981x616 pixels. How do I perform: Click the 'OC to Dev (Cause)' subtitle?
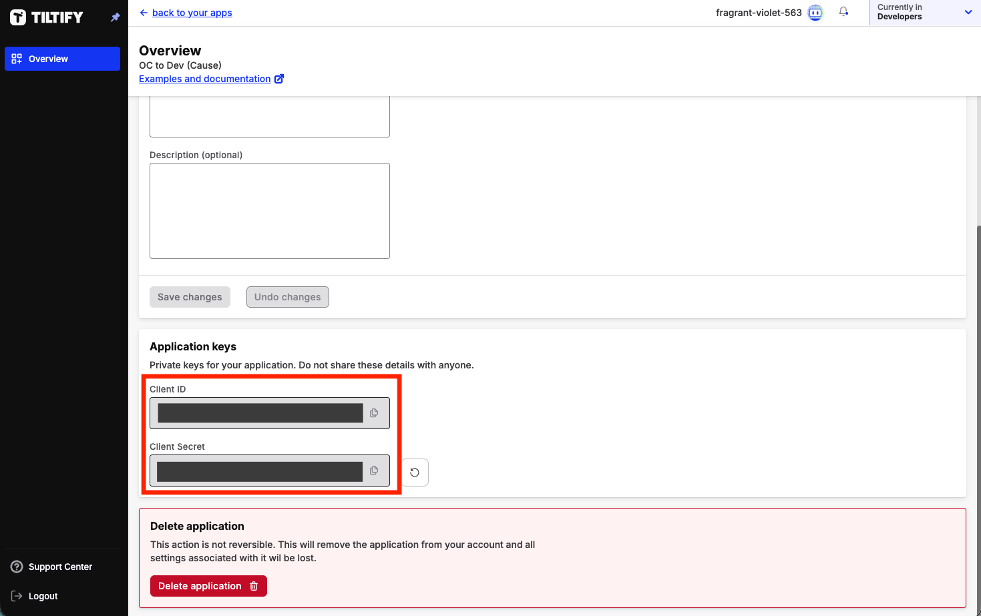click(180, 65)
